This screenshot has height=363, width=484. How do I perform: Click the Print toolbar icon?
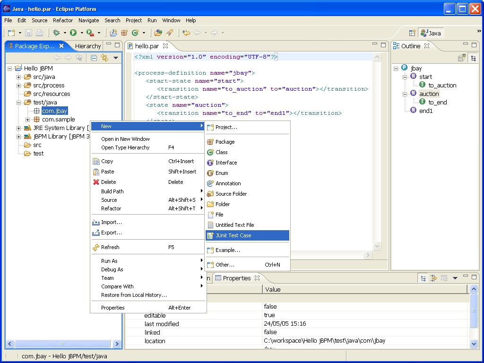point(39,33)
